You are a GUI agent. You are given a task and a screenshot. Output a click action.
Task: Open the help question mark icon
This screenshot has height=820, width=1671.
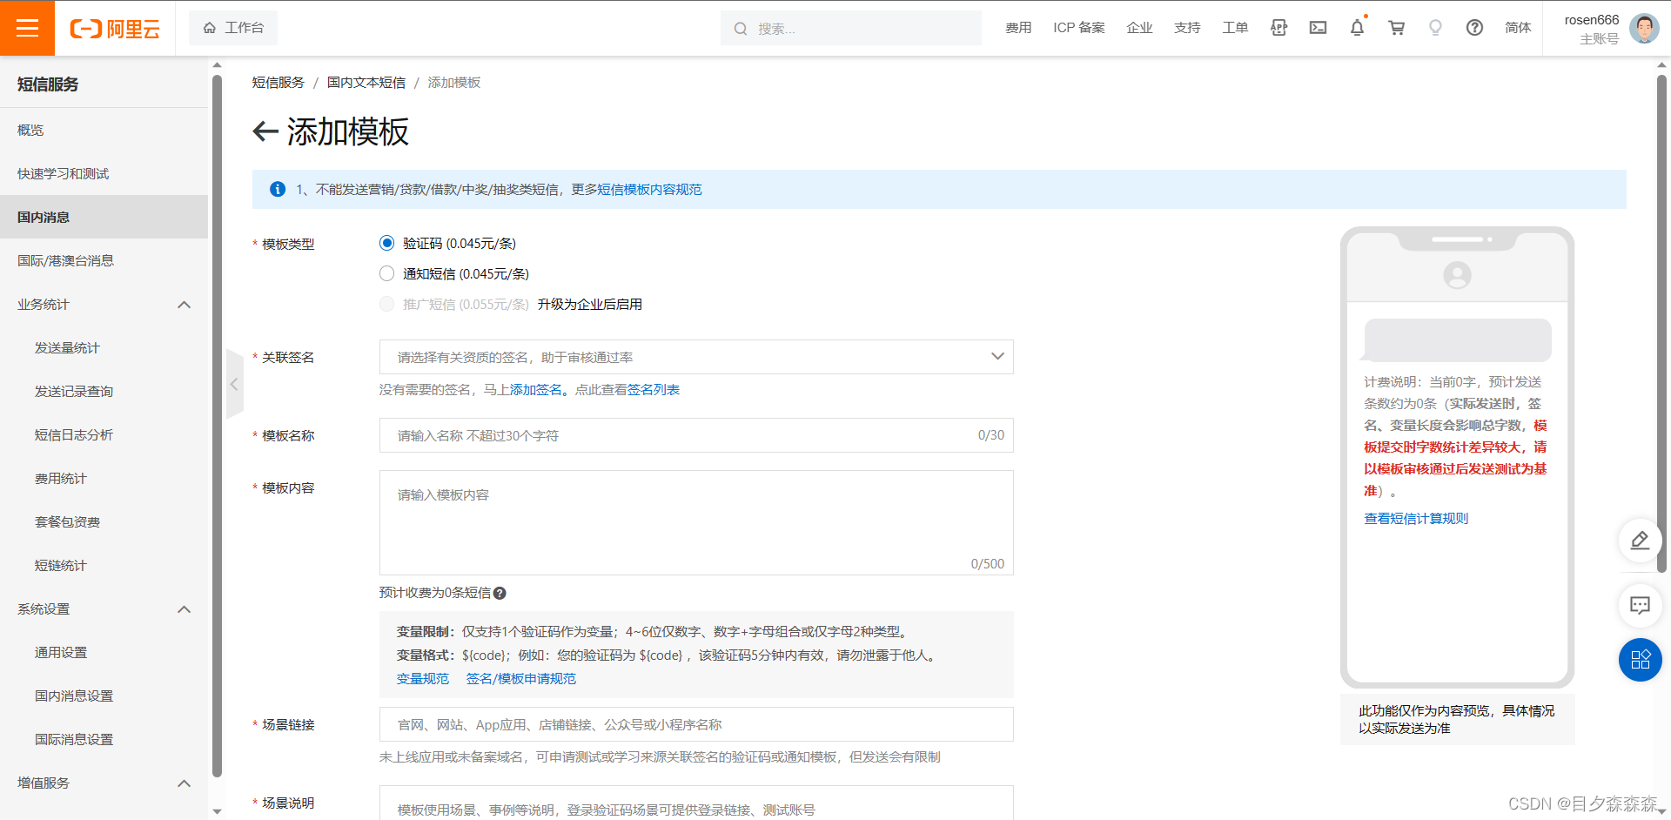pos(1473,28)
